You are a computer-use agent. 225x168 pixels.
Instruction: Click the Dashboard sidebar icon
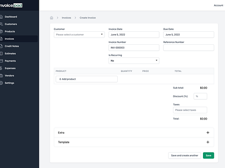click(1, 17)
